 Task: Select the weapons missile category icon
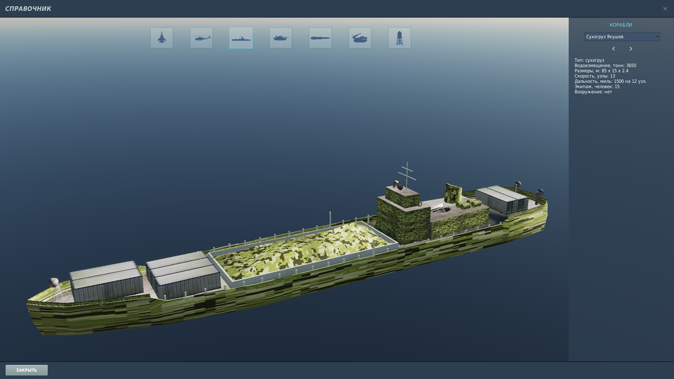click(320, 38)
